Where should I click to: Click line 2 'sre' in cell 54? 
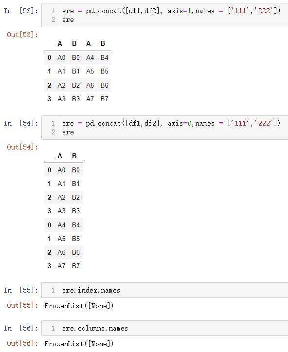68,132
